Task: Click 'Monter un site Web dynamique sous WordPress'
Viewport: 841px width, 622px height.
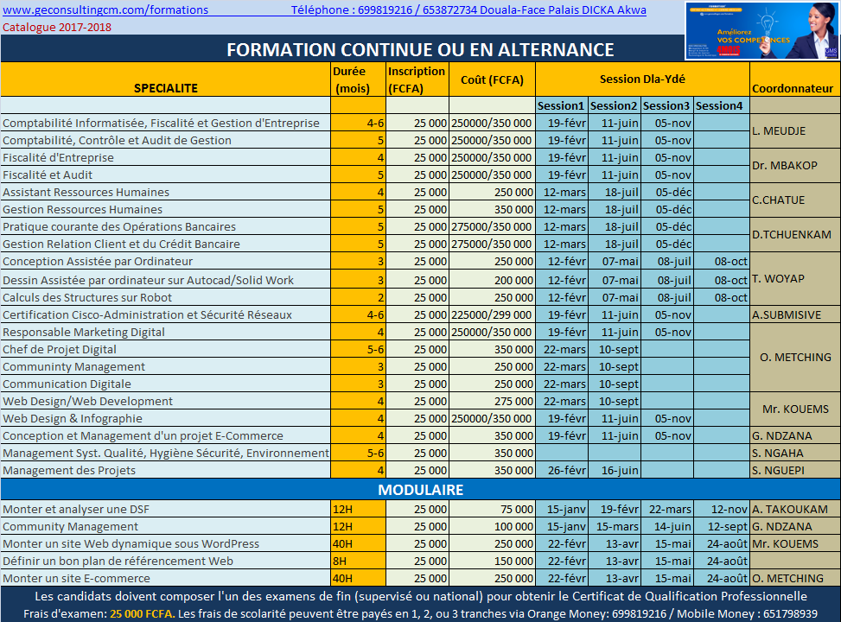Action: point(166,543)
